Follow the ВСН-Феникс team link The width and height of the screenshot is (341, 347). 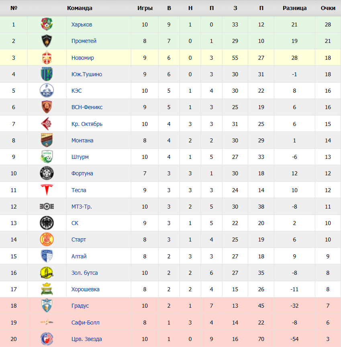87,107
